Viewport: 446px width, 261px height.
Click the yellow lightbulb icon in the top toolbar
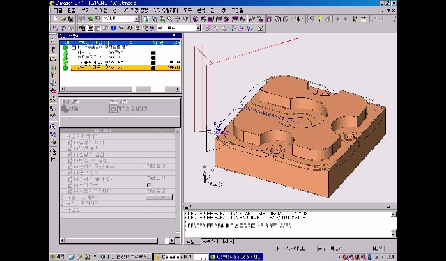(x=320, y=19)
